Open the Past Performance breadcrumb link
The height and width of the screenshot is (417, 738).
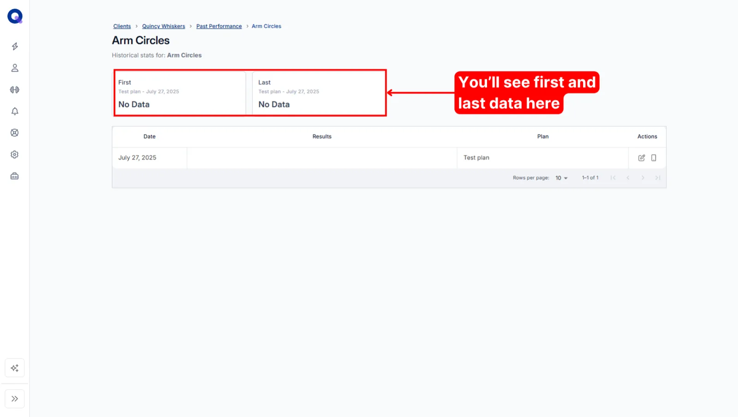pos(219,26)
